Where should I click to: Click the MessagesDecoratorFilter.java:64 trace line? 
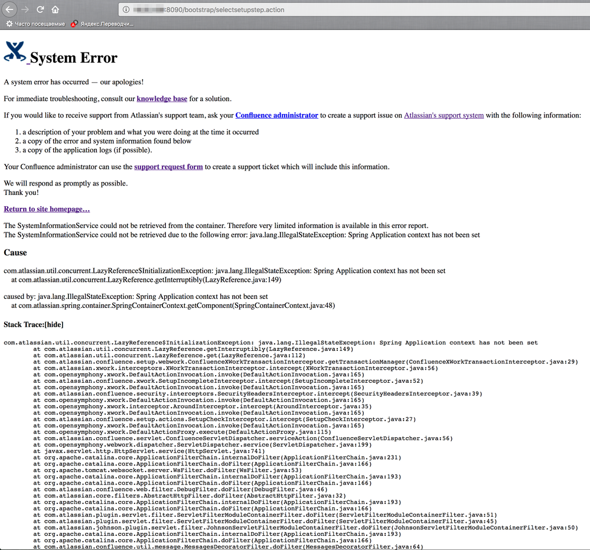tap(229, 546)
